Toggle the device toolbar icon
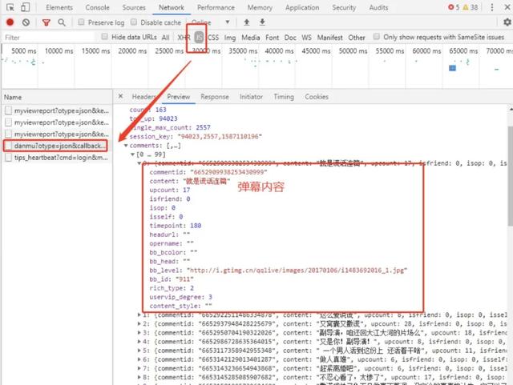 pyautogui.click(x=25, y=7)
